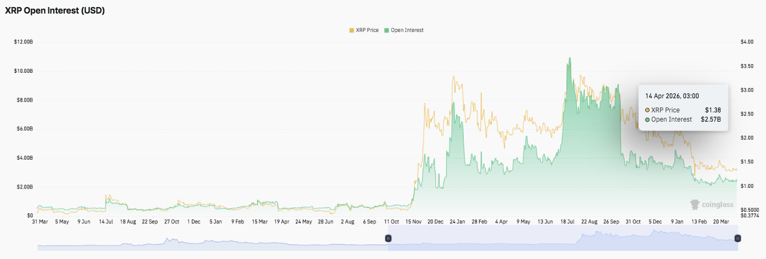Grab the left handle of the range slider
Image resolution: width=766 pixels, height=259 pixels.
tap(388, 238)
